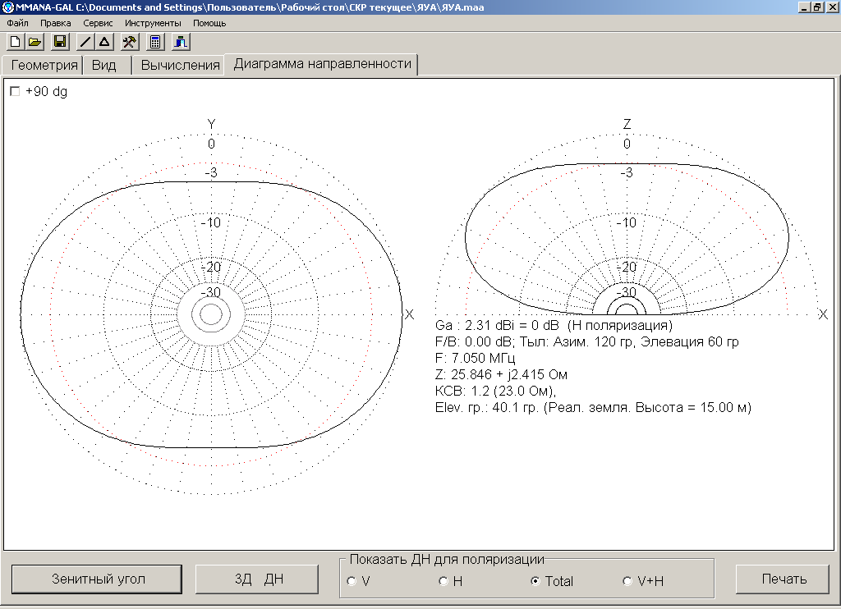
Task: Select the Total polarization radio button
Action: click(535, 581)
